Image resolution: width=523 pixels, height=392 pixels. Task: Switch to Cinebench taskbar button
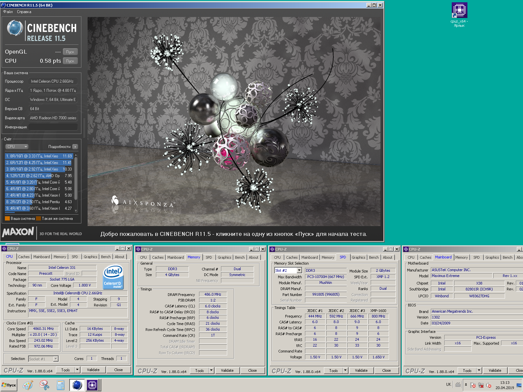pos(77,385)
